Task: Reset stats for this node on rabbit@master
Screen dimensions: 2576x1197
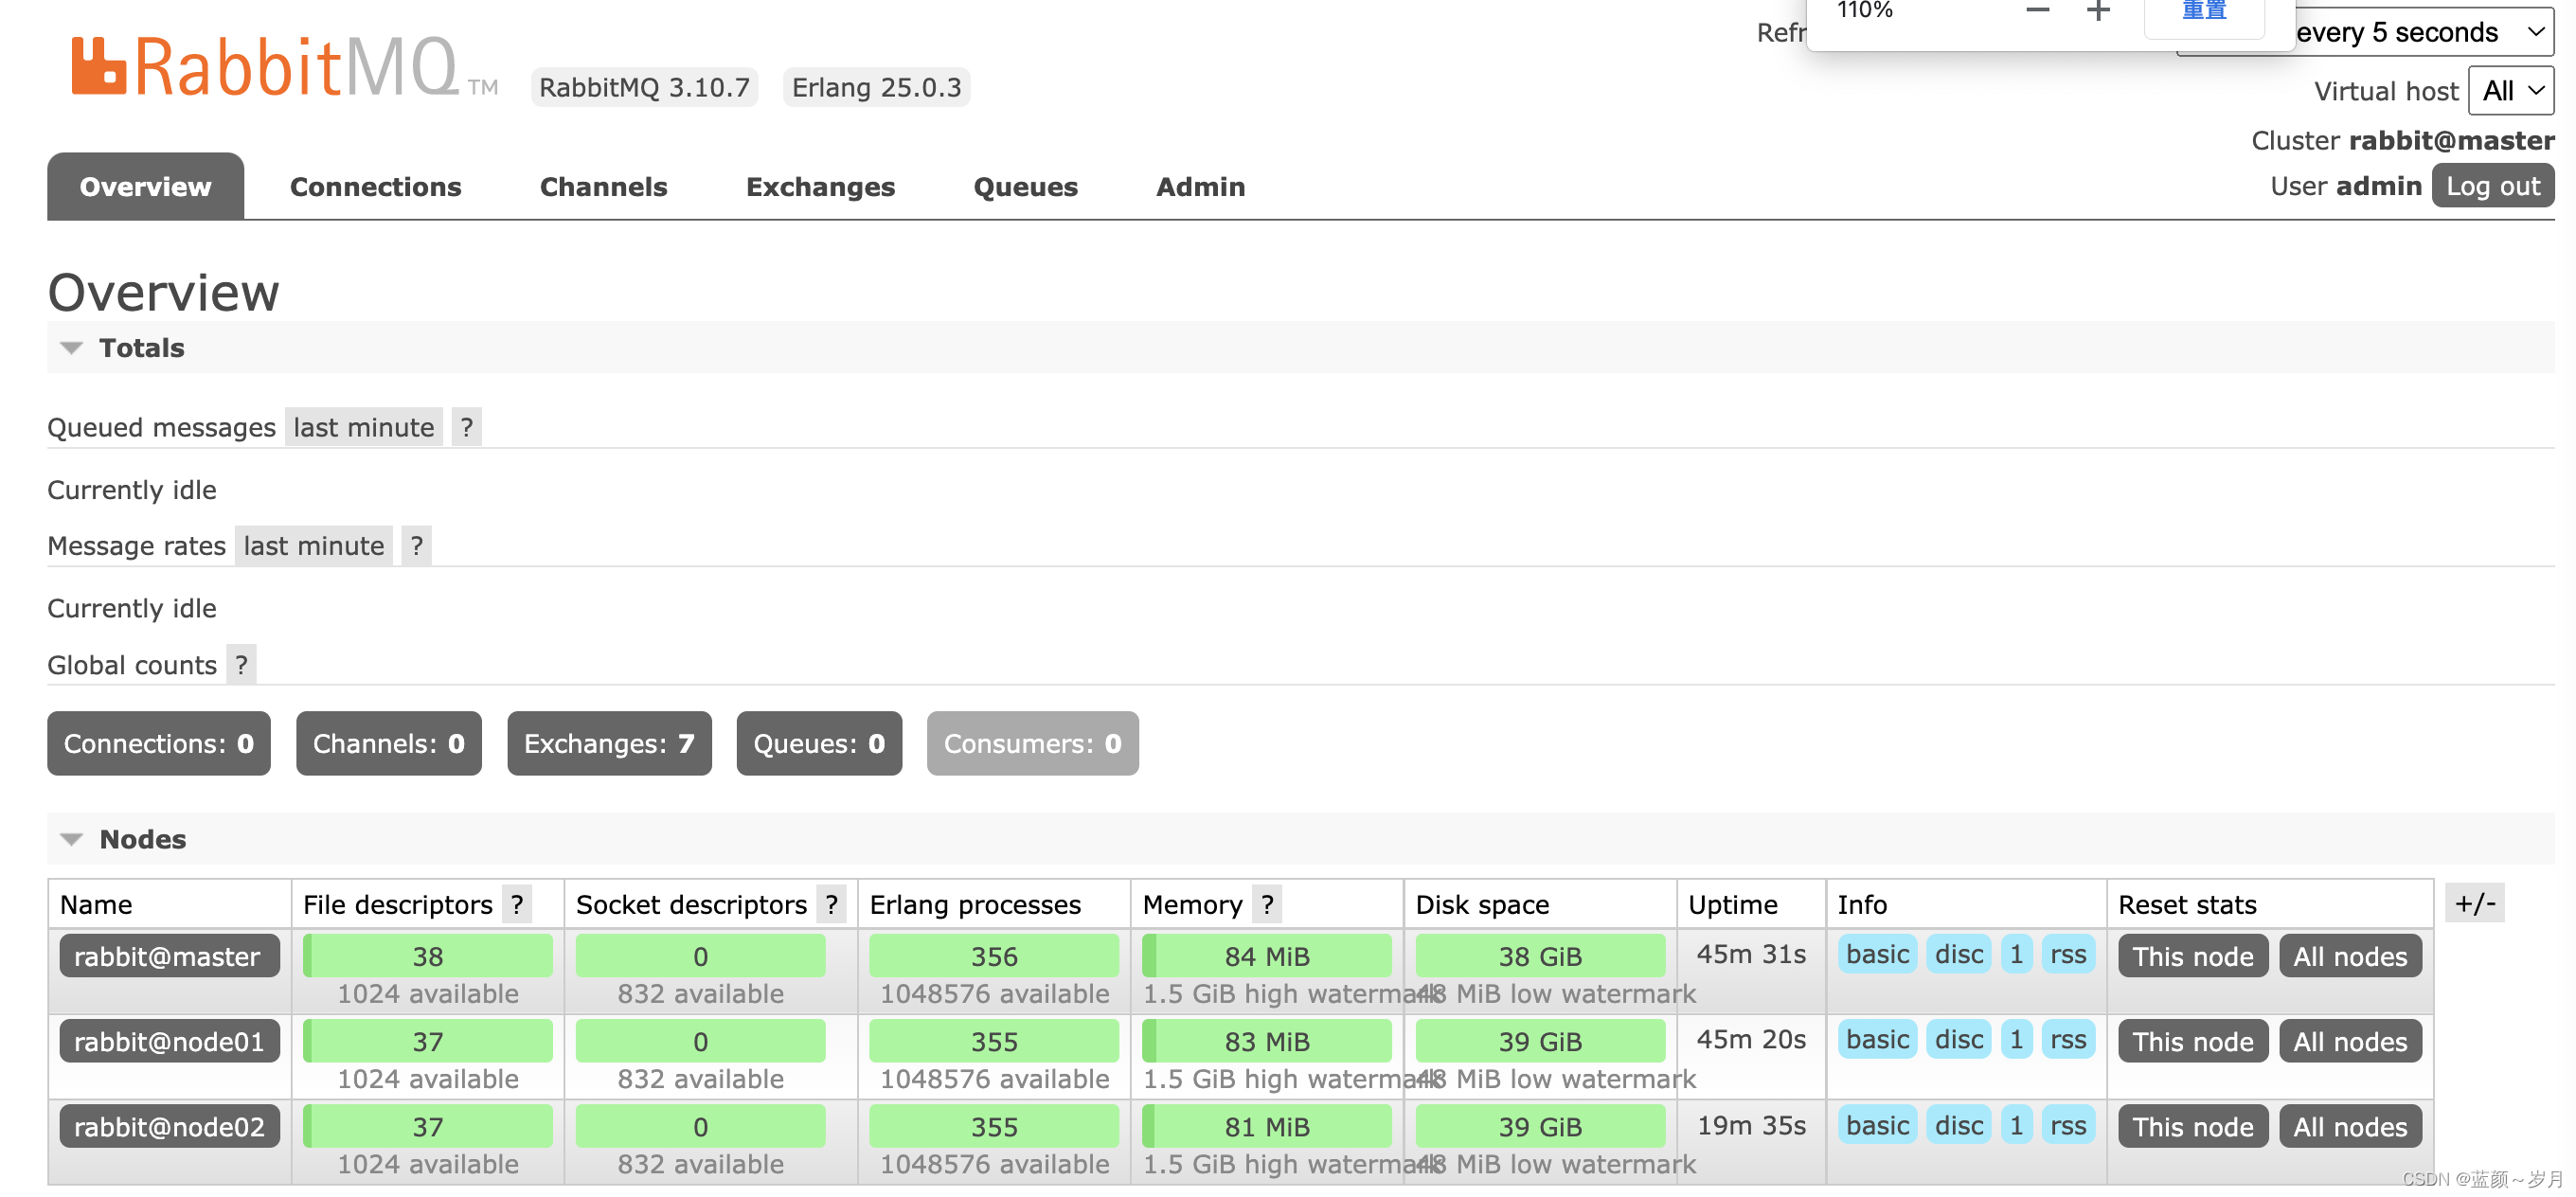Action: (x=2192, y=956)
